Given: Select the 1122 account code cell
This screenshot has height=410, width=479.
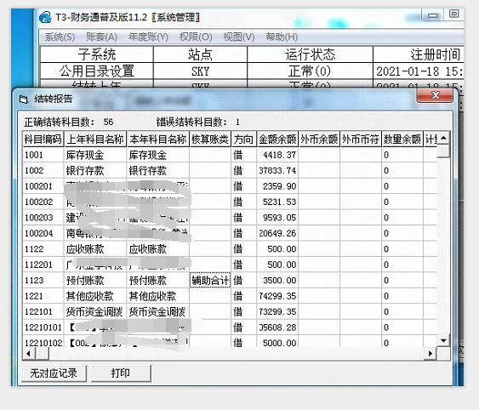Looking at the screenshot, I should pyautogui.click(x=43, y=249).
